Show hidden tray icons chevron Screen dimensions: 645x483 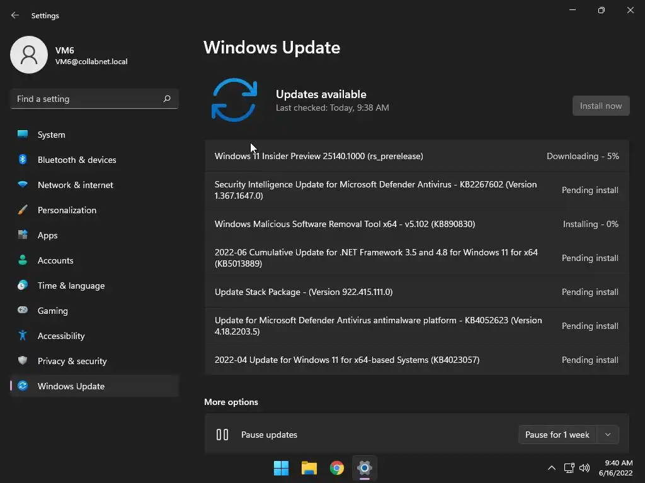pyautogui.click(x=552, y=468)
